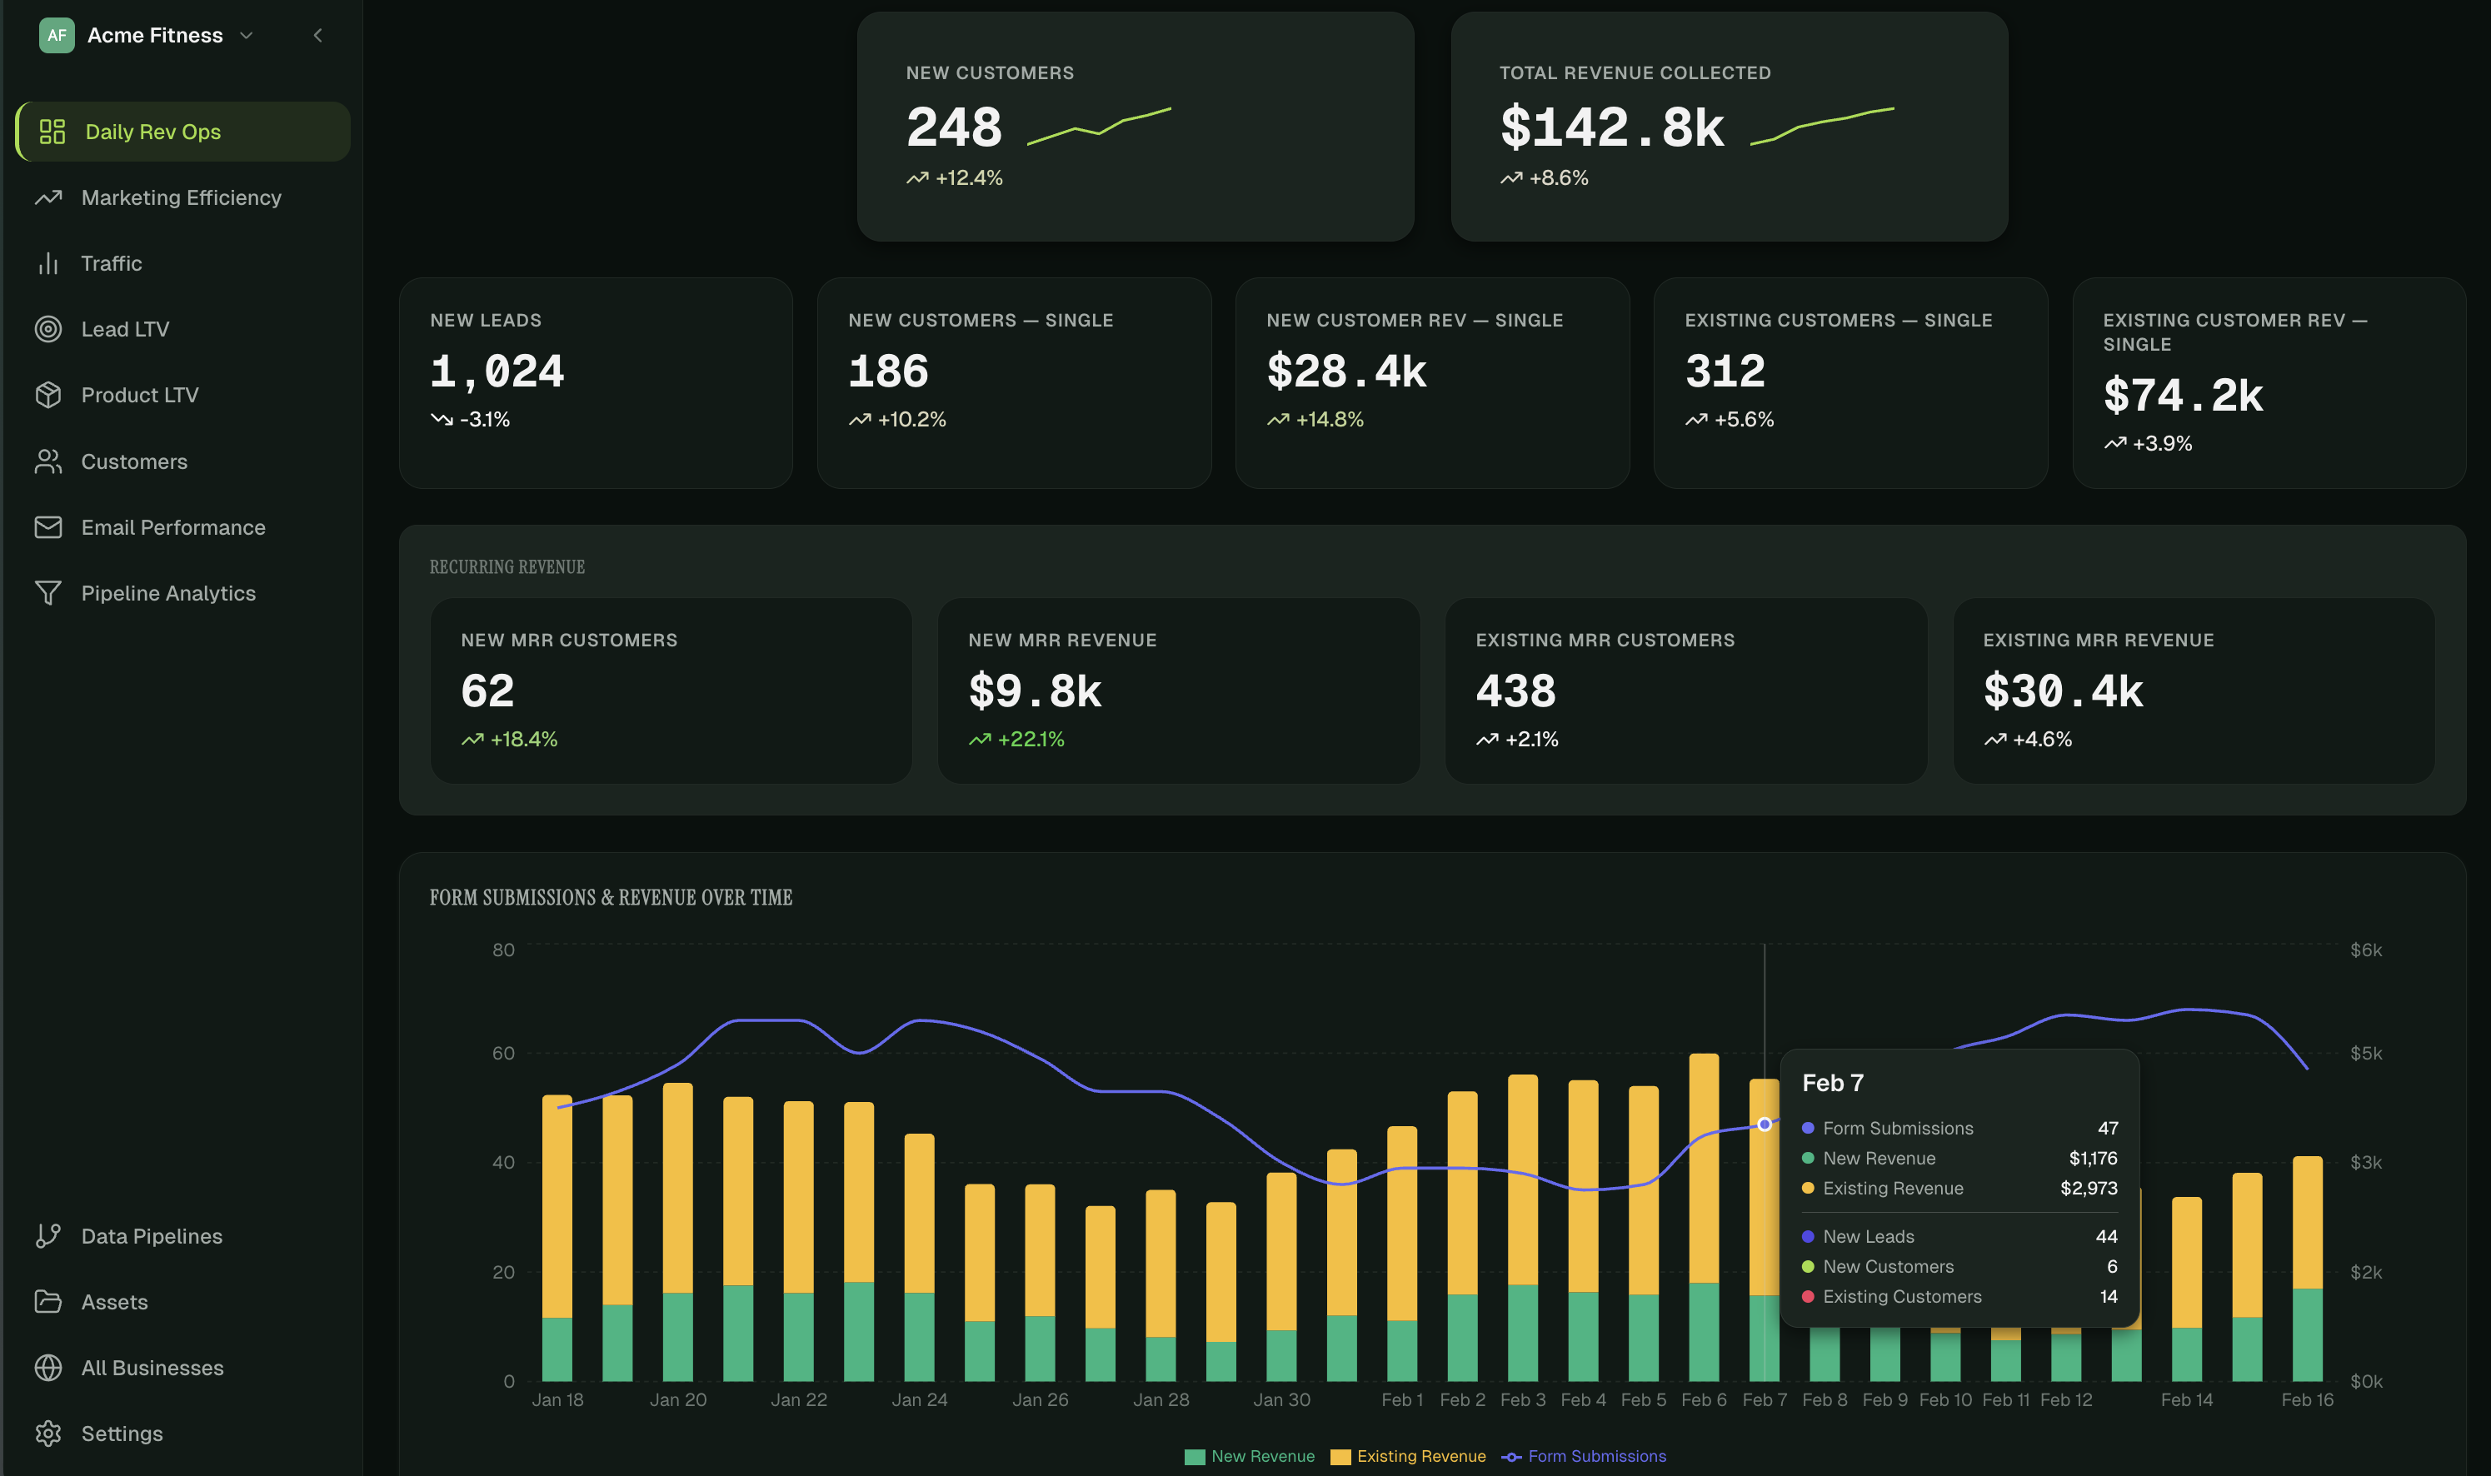Click the Assets link in sidebar
The height and width of the screenshot is (1476, 2491).
coord(114,1301)
